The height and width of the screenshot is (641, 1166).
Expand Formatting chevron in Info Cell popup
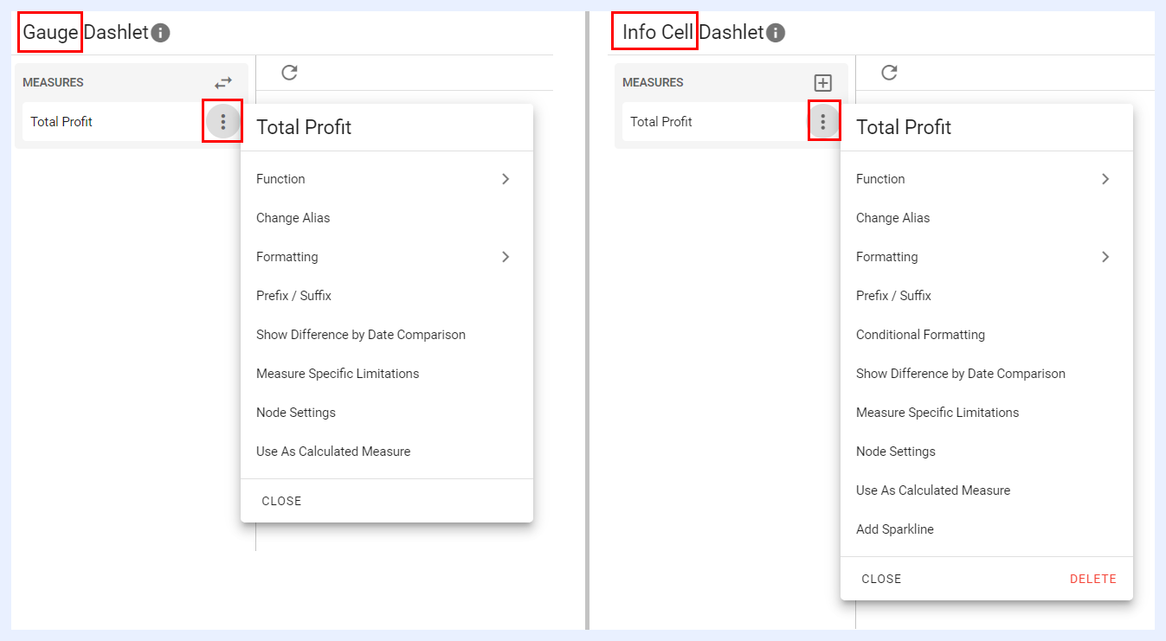1105,257
